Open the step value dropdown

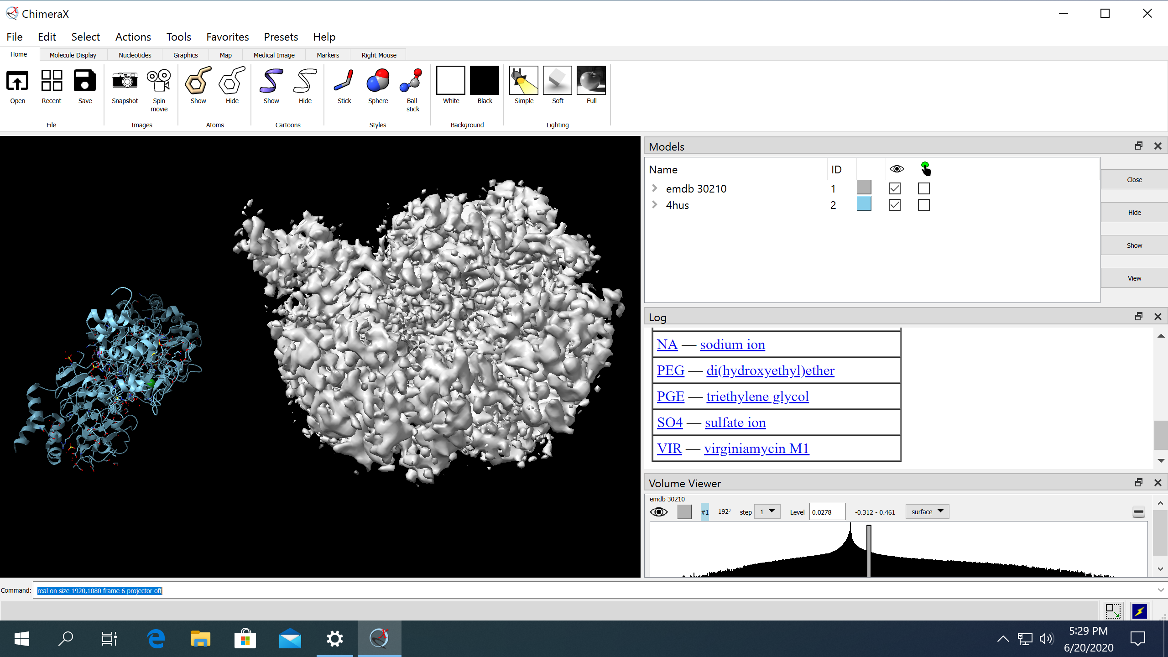767,511
